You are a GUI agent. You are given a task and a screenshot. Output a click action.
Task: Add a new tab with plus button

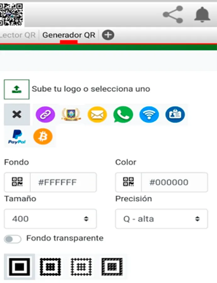[108, 35]
